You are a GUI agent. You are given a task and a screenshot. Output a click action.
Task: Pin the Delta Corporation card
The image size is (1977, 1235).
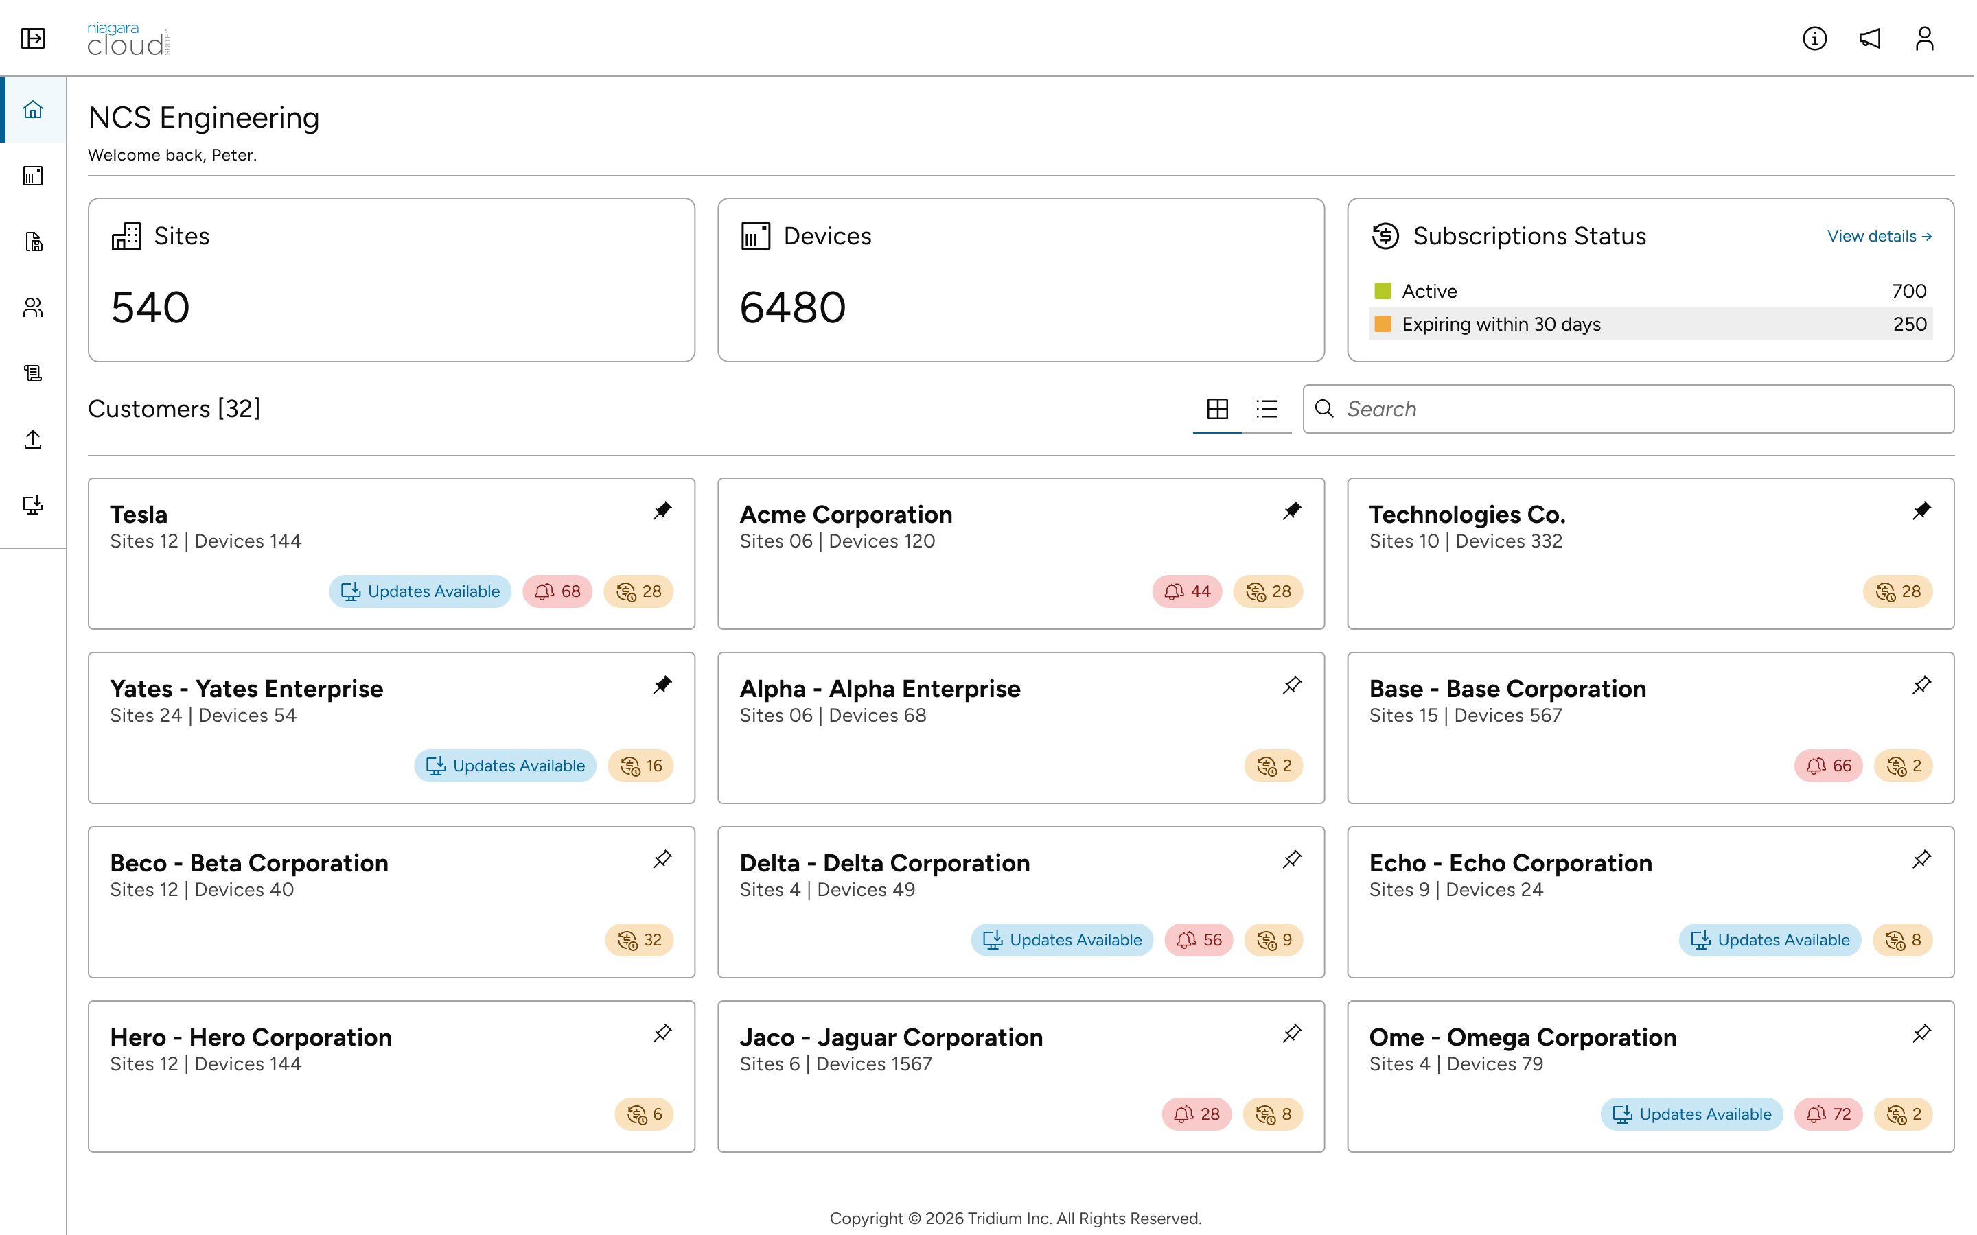(1292, 859)
